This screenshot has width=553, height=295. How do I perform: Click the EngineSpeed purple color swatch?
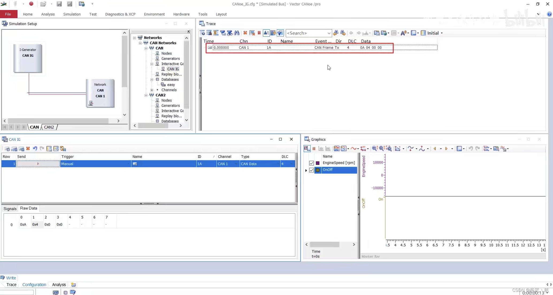(x=318, y=163)
